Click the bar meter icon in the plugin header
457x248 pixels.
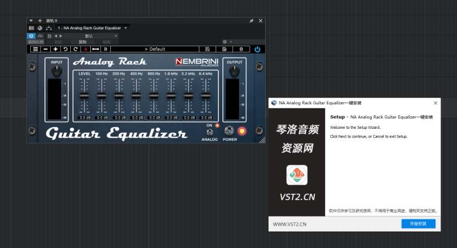click(x=31, y=28)
